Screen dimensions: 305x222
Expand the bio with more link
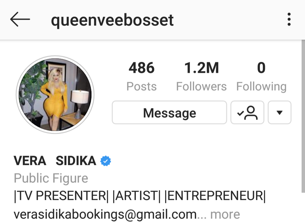click(225, 215)
